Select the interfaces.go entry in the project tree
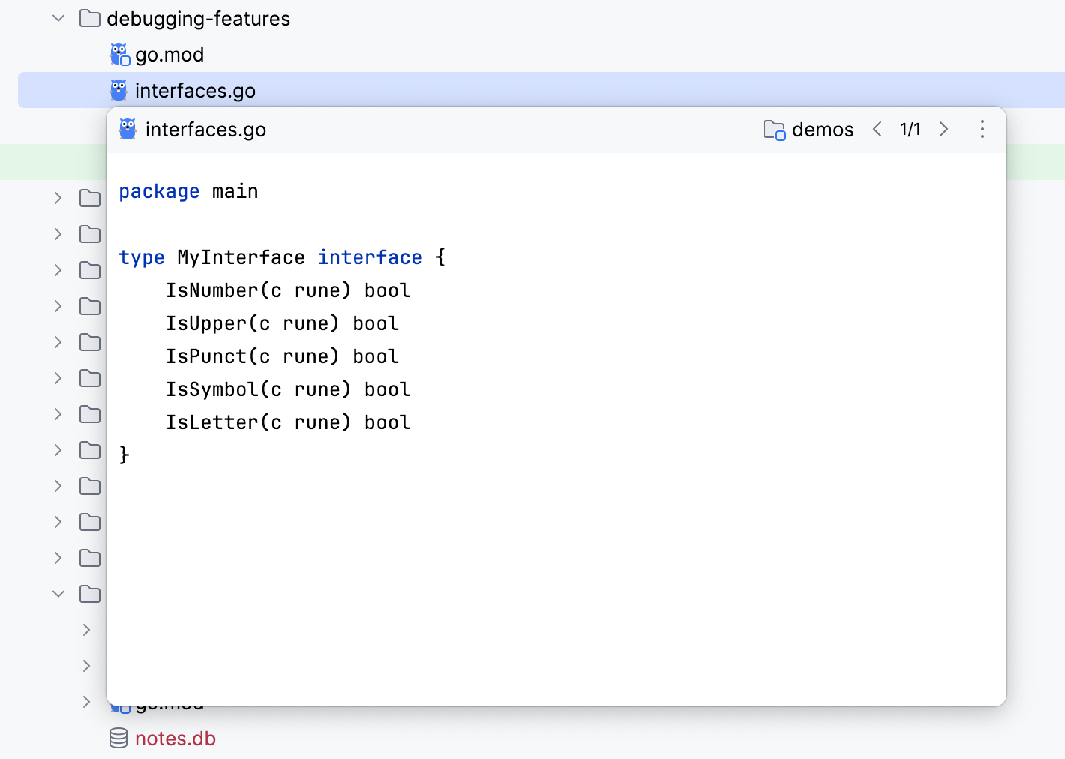1065x759 pixels. click(x=195, y=89)
